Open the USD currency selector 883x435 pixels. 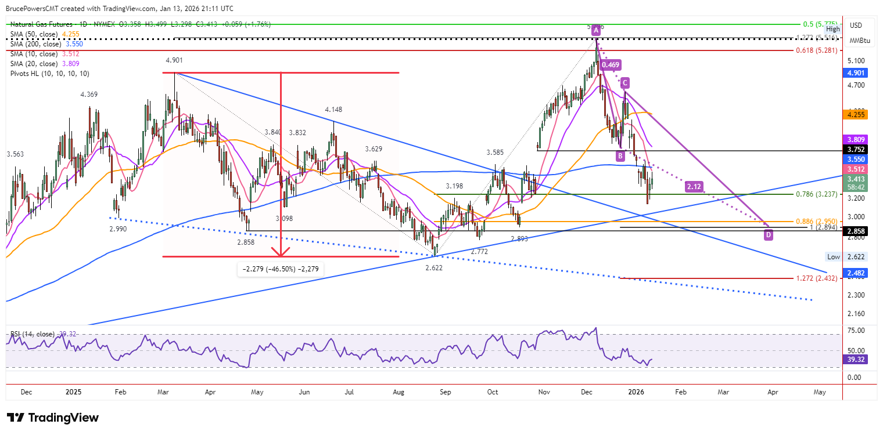click(856, 25)
